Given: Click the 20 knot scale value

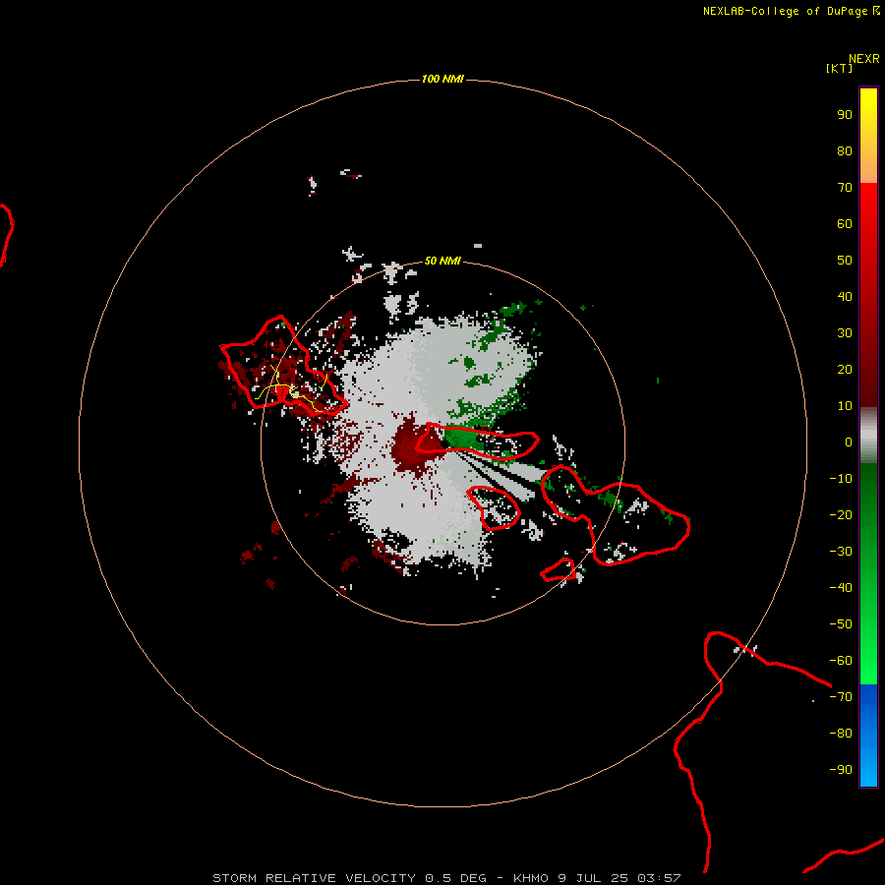Looking at the screenshot, I should click(845, 370).
